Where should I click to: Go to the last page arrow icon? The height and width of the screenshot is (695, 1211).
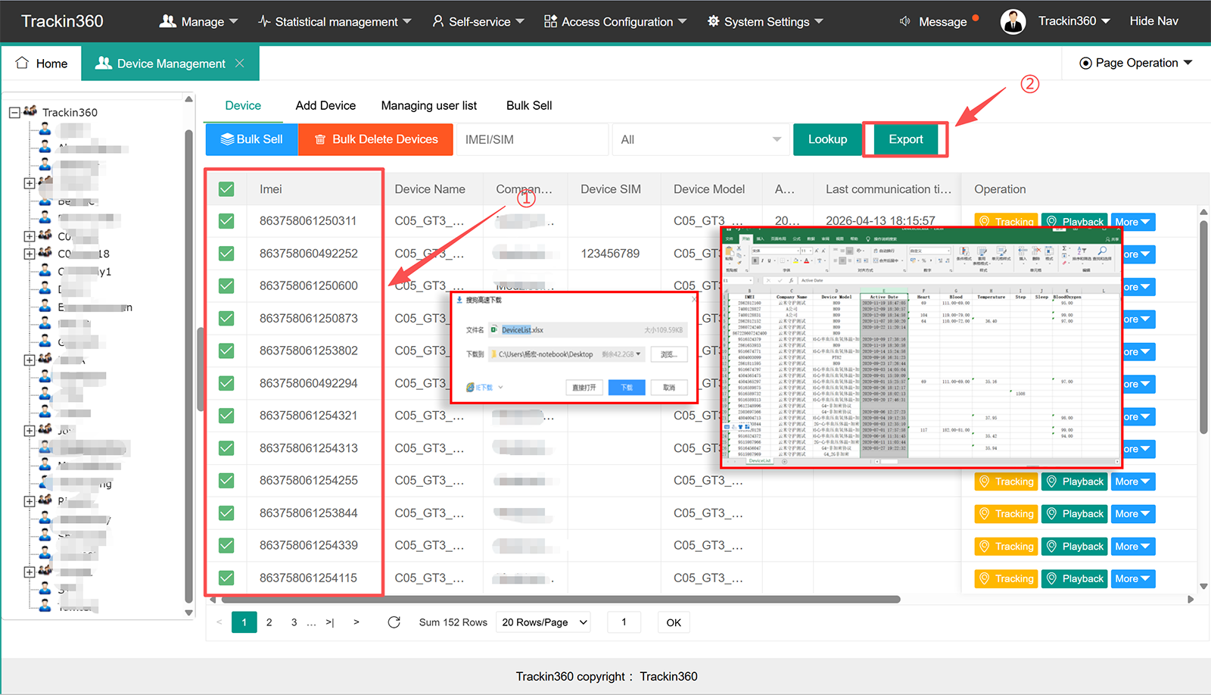(330, 622)
